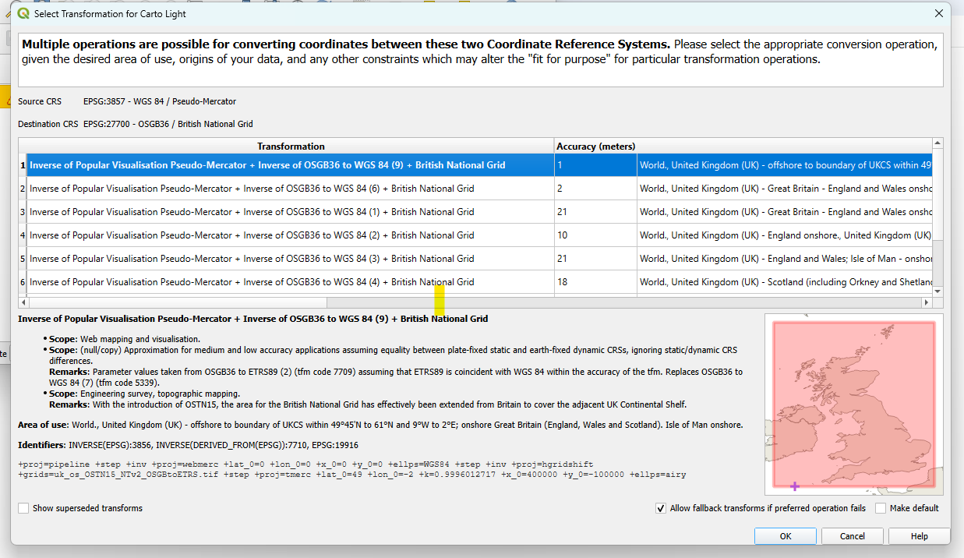Click table vertical scrollbar up arrow
This screenshot has width=964, height=558.
click(938, 143)
